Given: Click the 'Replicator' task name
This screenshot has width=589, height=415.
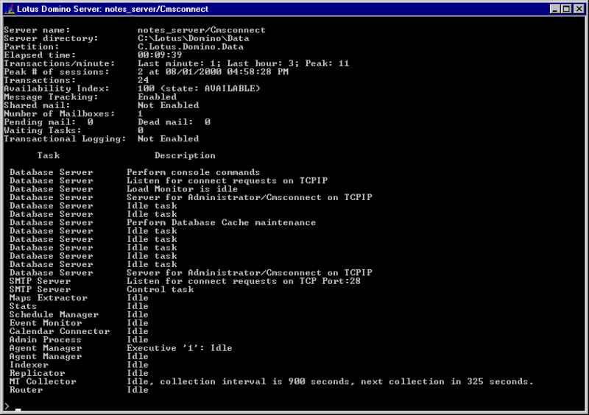Looking at the screenshot, I should tap(38, 373).
